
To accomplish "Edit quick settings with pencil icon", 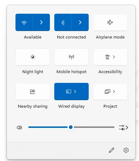I will click(x=112, y=150).
